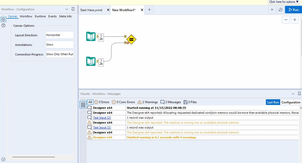Viewport: 302px width, 163px height.
Task: Create a new workflow with the plus tab
Action: (149, 10)
